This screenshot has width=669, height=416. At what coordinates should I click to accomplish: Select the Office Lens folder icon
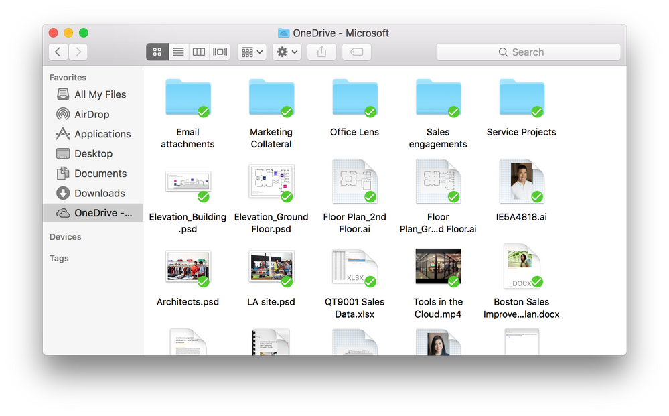point(354,98)
